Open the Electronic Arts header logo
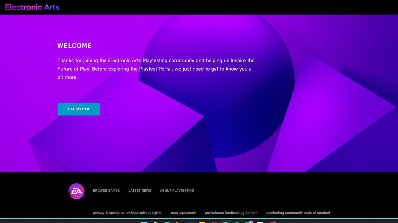The image size is (398, 223). point(32,7)
